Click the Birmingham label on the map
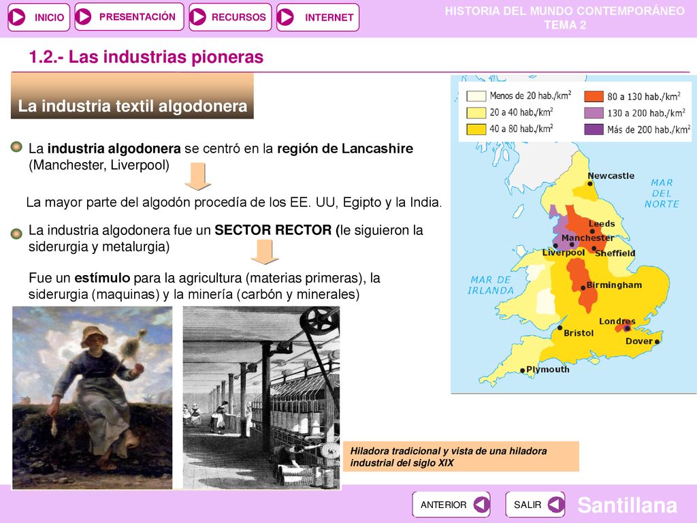Screen dimensions: 697x523 pyautogui.click(x=615, y=285)
